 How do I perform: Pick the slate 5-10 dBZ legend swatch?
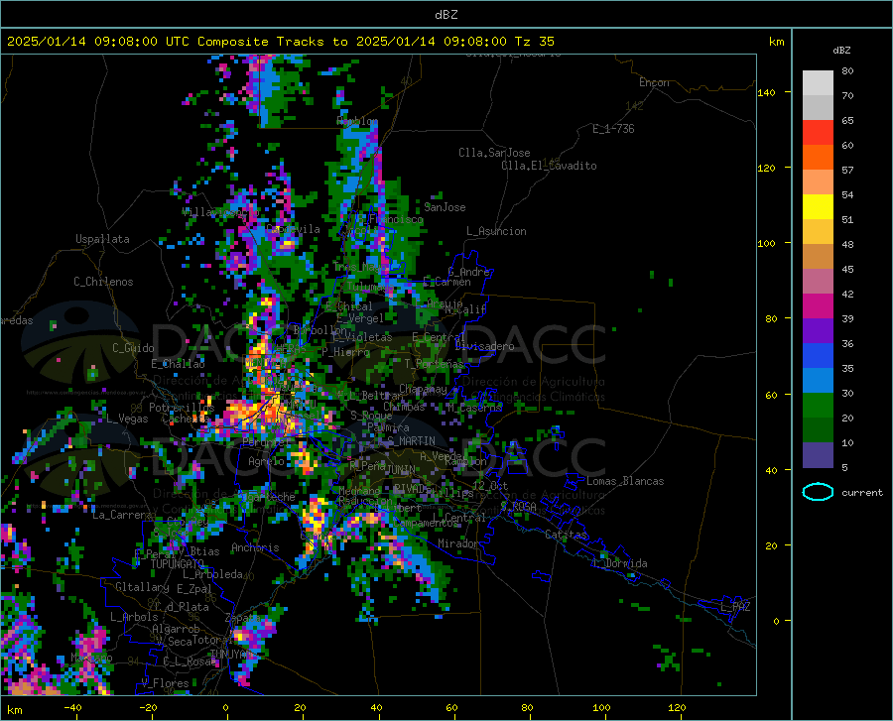pyautogui.click(x=818, y=455)
